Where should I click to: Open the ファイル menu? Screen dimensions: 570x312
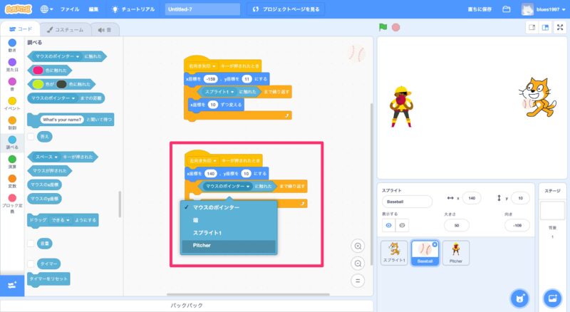(70, 10)
